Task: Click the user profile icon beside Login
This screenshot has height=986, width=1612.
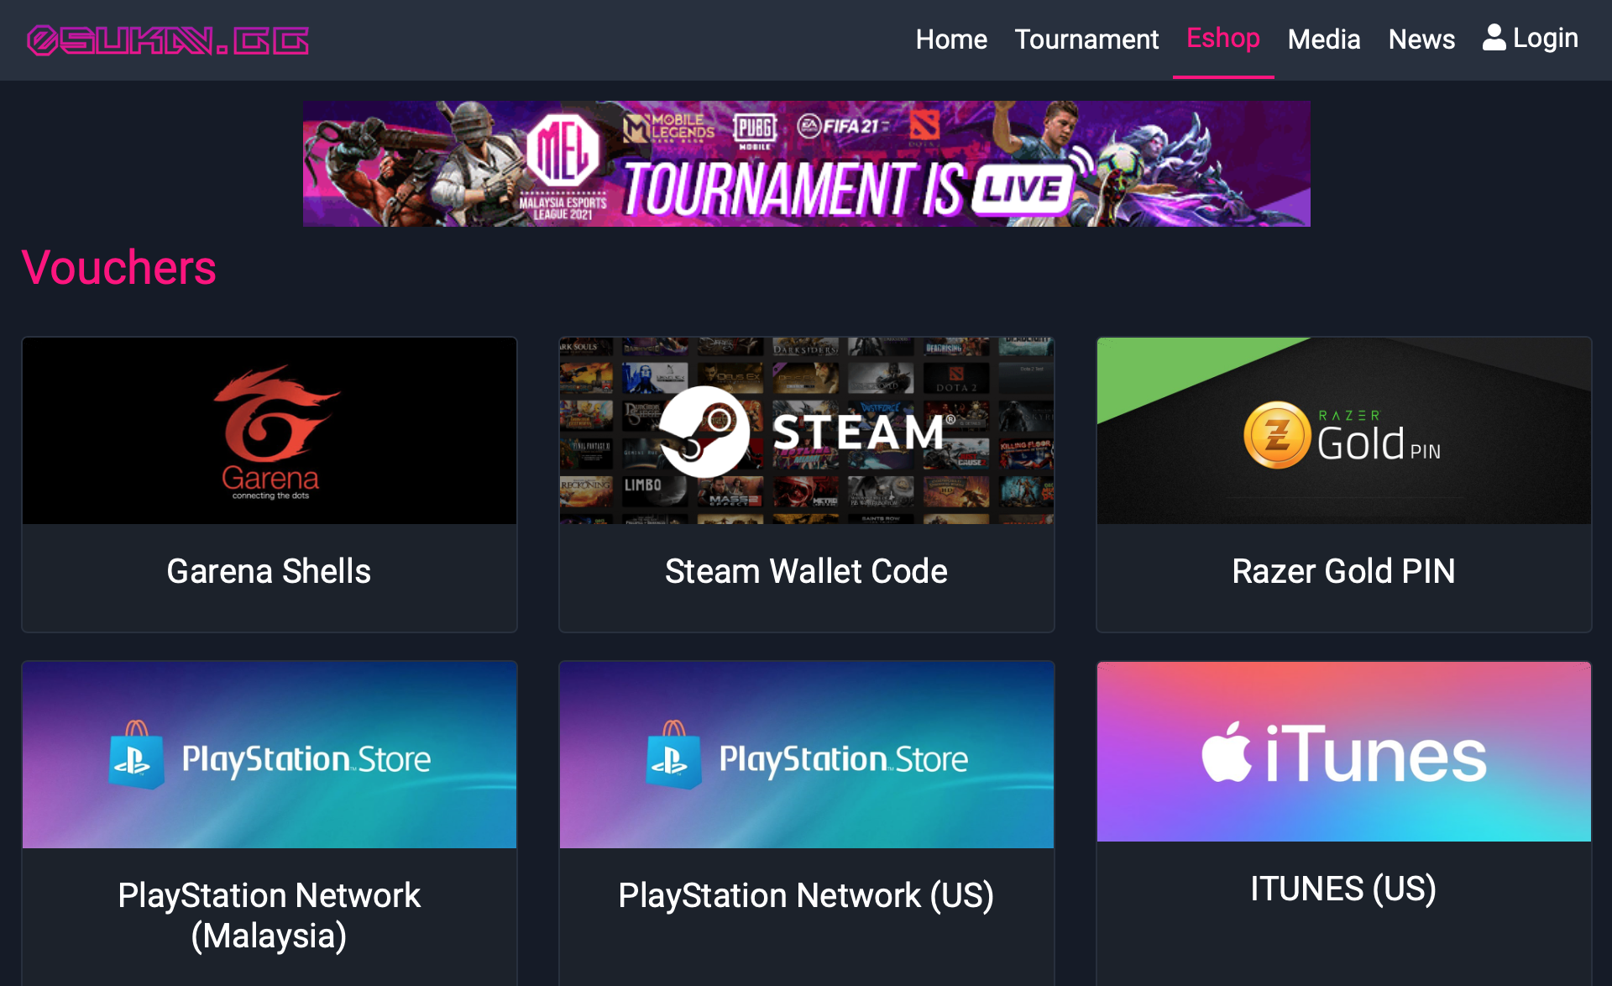Action: pyautogui.click(x=1494, y=38)
